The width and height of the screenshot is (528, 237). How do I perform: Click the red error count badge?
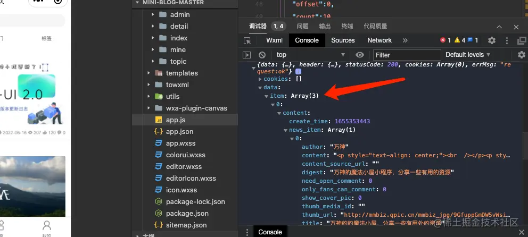tap(445, 40)
